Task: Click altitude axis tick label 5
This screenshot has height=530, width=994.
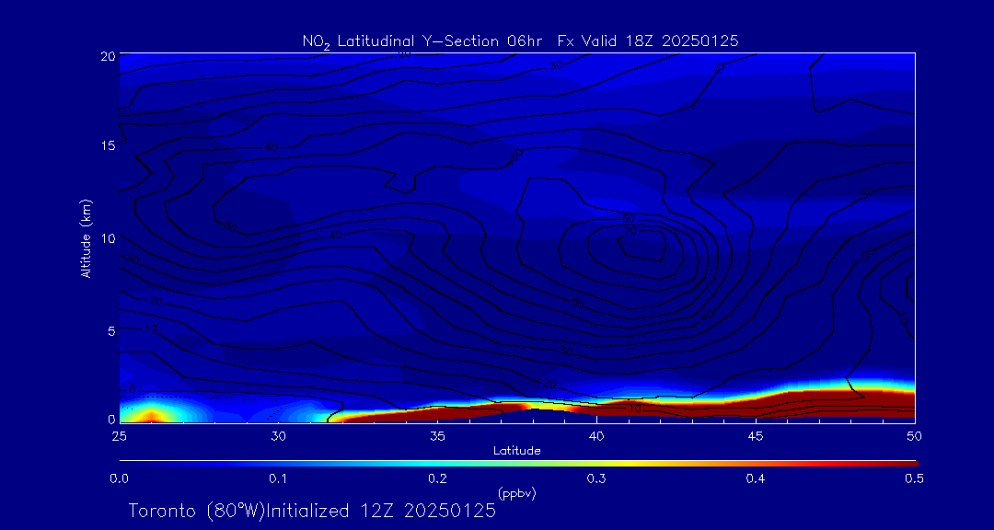Action: pyautogui.click(x=112, y=330)
